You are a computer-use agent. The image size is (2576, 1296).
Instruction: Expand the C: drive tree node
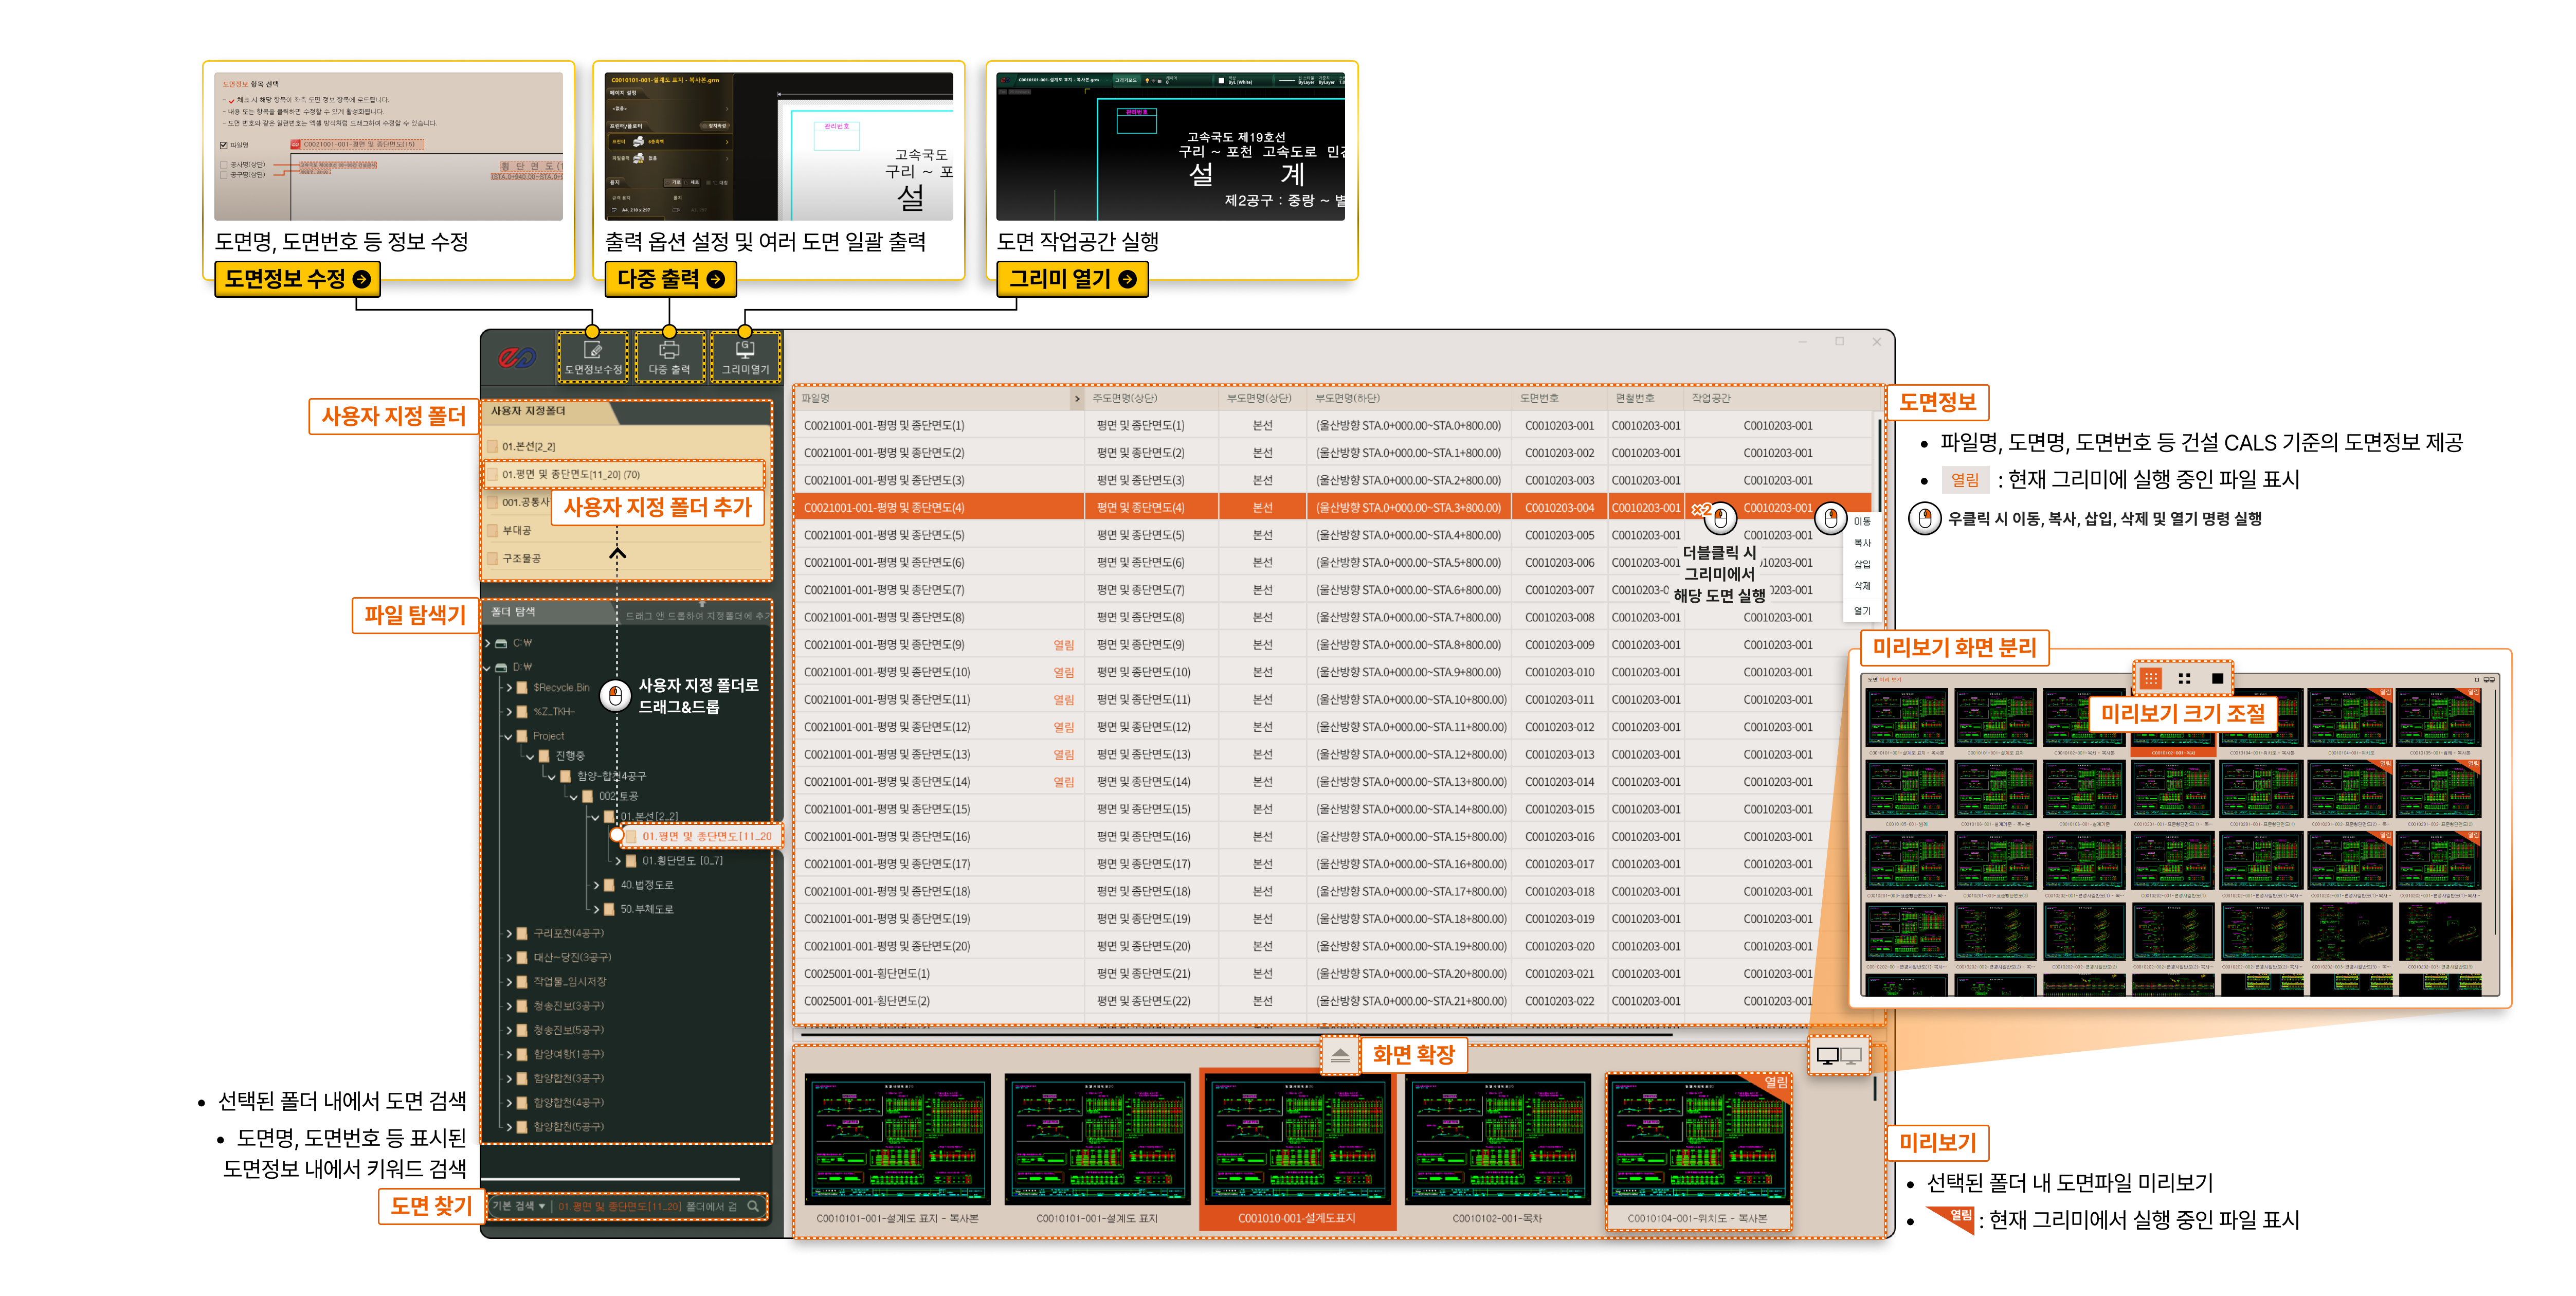pyautogui.click(x=488, y=643)
